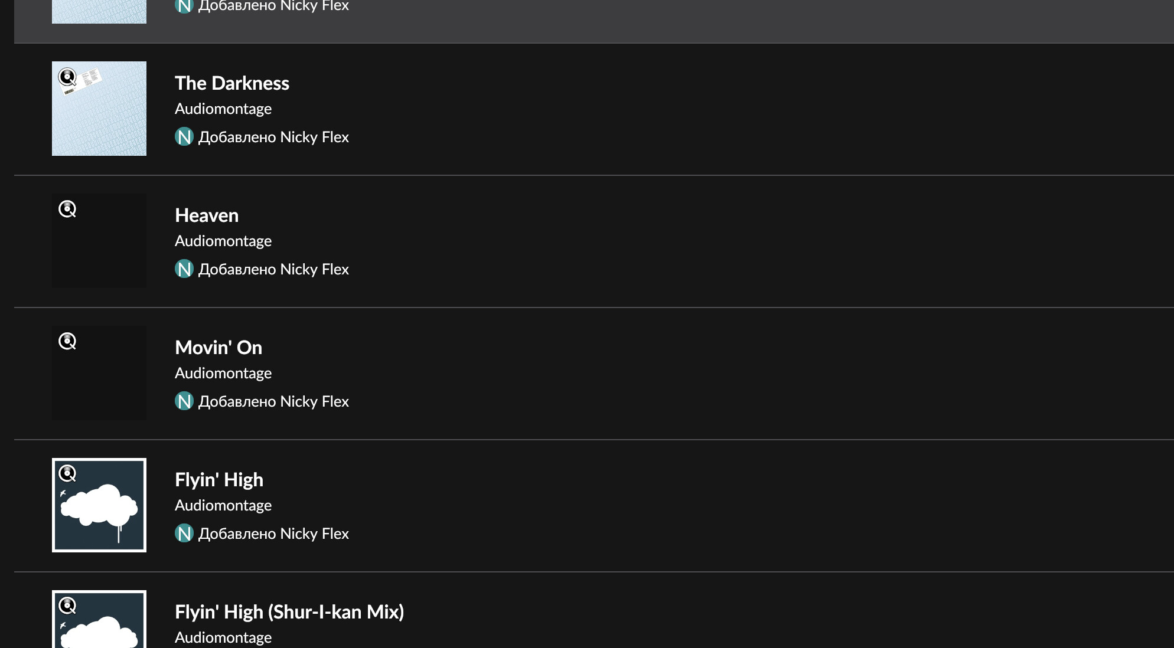Image resolution: width=1174 pixels, height=648 pixels.
Task: Click "Добавлено Nicky Flex" under Movin' On
Action: tap(273, 401)
